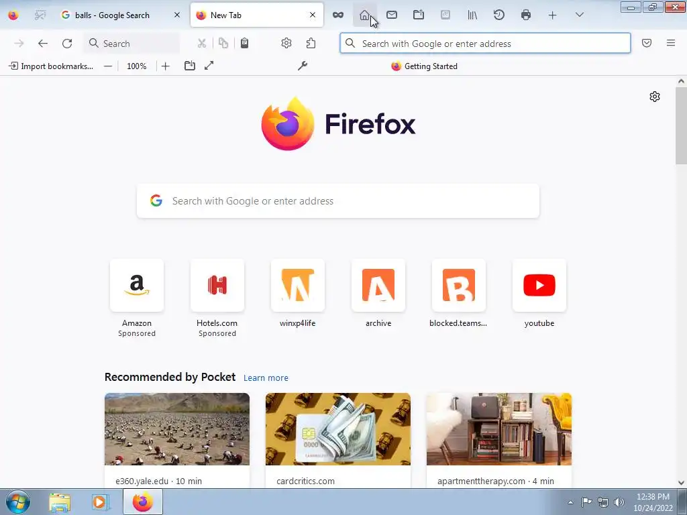The image size is (687, 515).
Task: Open Extensions puzzle piece icon
Action: pyautogui.click(x=311, y=44)
